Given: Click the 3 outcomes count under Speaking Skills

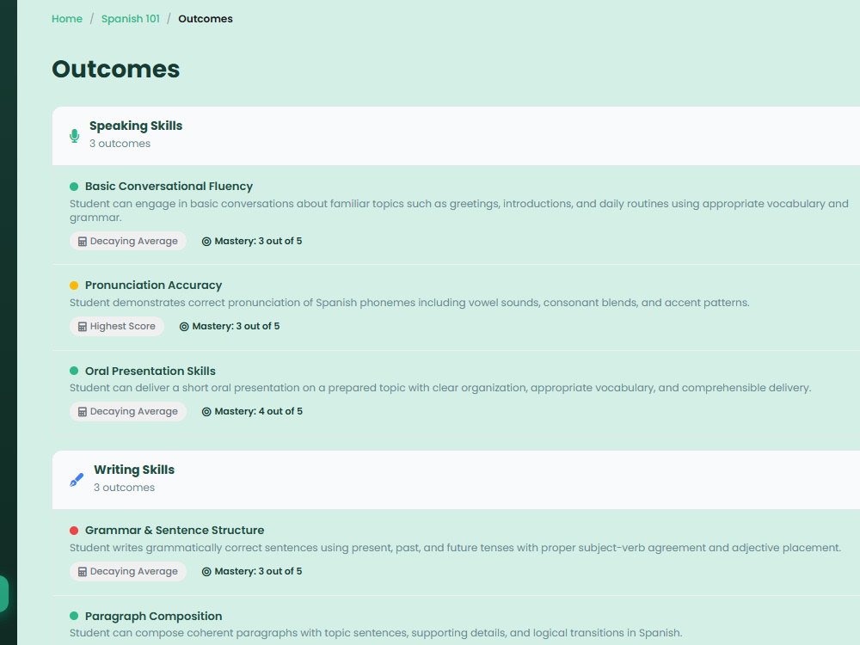Looking at the screenshot, I should [x=120, y=144].
